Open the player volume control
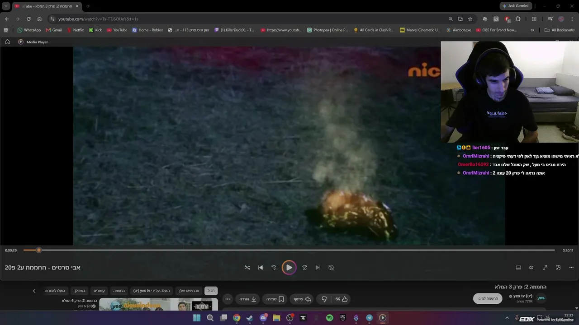Screen dimensions: 579x325 pyautogui.click(x=532, y=268)
